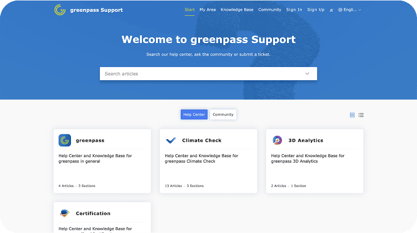This screenshot has height=233, width=417.
Task: Click the greenpass category icon
Action: tap(65, 140)
